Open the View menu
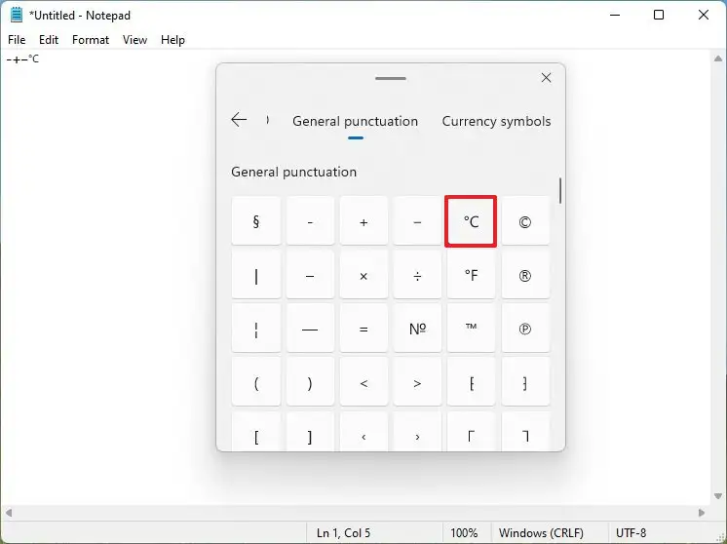Image resolution: width=727 pixels, height=544 pixels. tap(134, 40)
